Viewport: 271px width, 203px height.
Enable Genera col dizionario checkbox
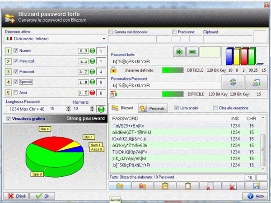111,32
